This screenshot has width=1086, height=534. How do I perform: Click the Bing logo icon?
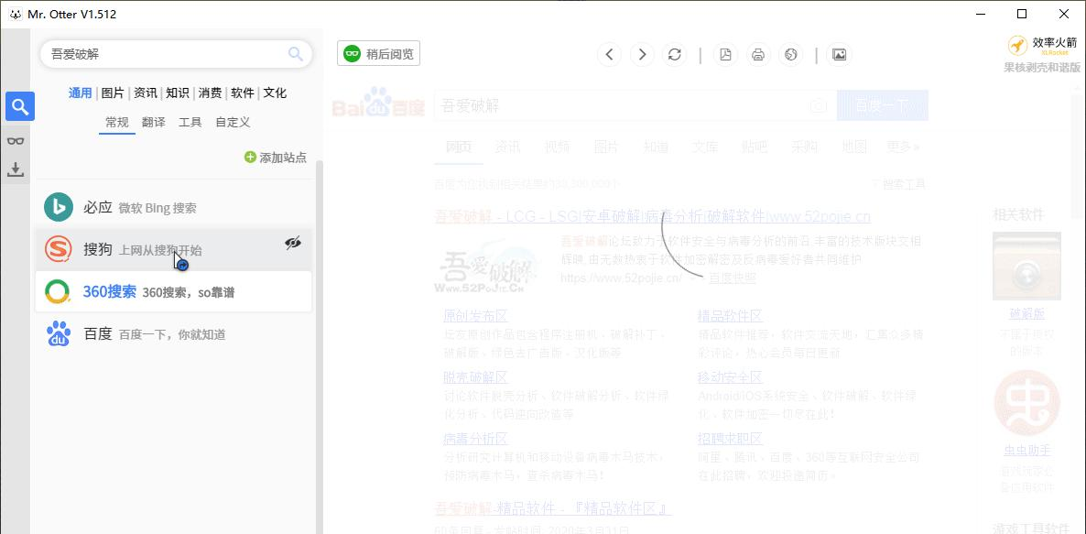(x=59, y=207)
